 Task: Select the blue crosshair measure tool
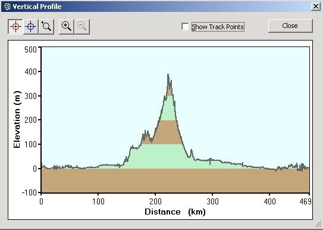pos(31,27)
